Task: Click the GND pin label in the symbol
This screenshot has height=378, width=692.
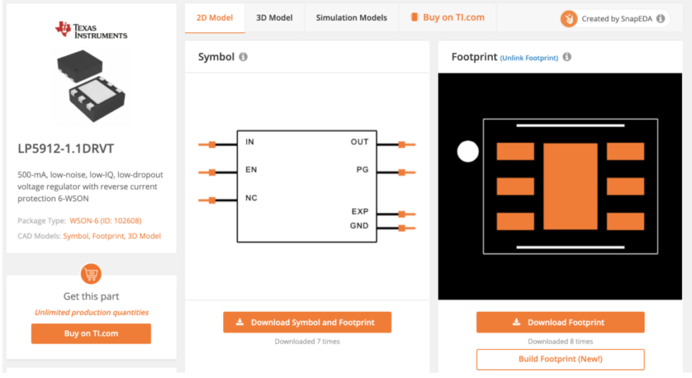Action: coord(359,225)
